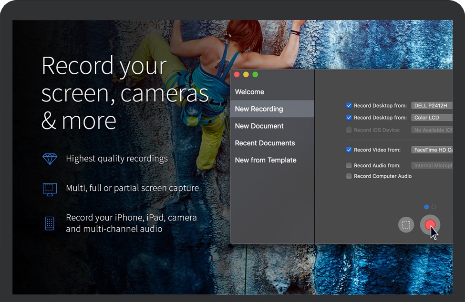The height and width of the screenshot is (302, 465).
Task: Go to Recent Documents in the sidebar
Action: [265, 143]
